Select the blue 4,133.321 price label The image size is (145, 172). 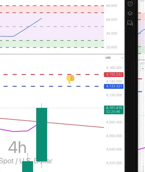coord(114,86)
